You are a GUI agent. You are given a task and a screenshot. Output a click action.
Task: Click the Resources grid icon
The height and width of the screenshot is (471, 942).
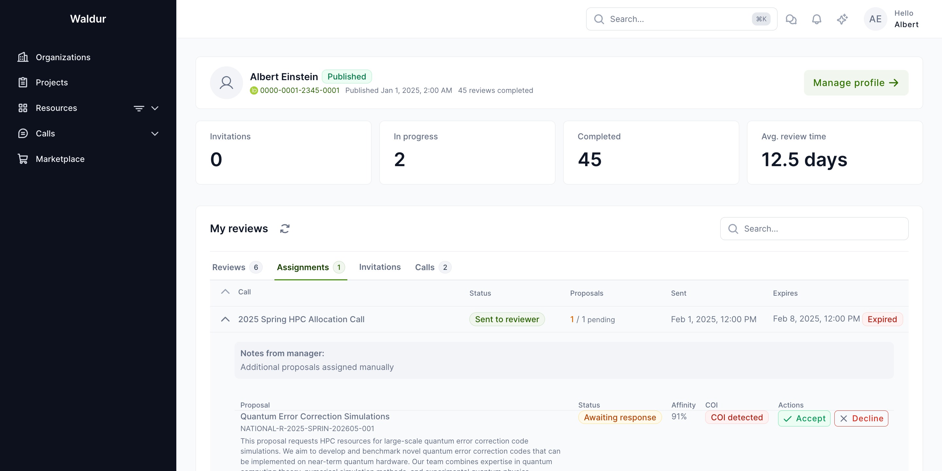(23, 108)
